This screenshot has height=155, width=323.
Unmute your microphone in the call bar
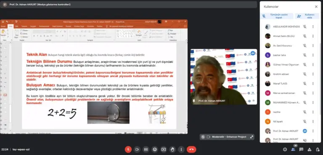[128, 150]
